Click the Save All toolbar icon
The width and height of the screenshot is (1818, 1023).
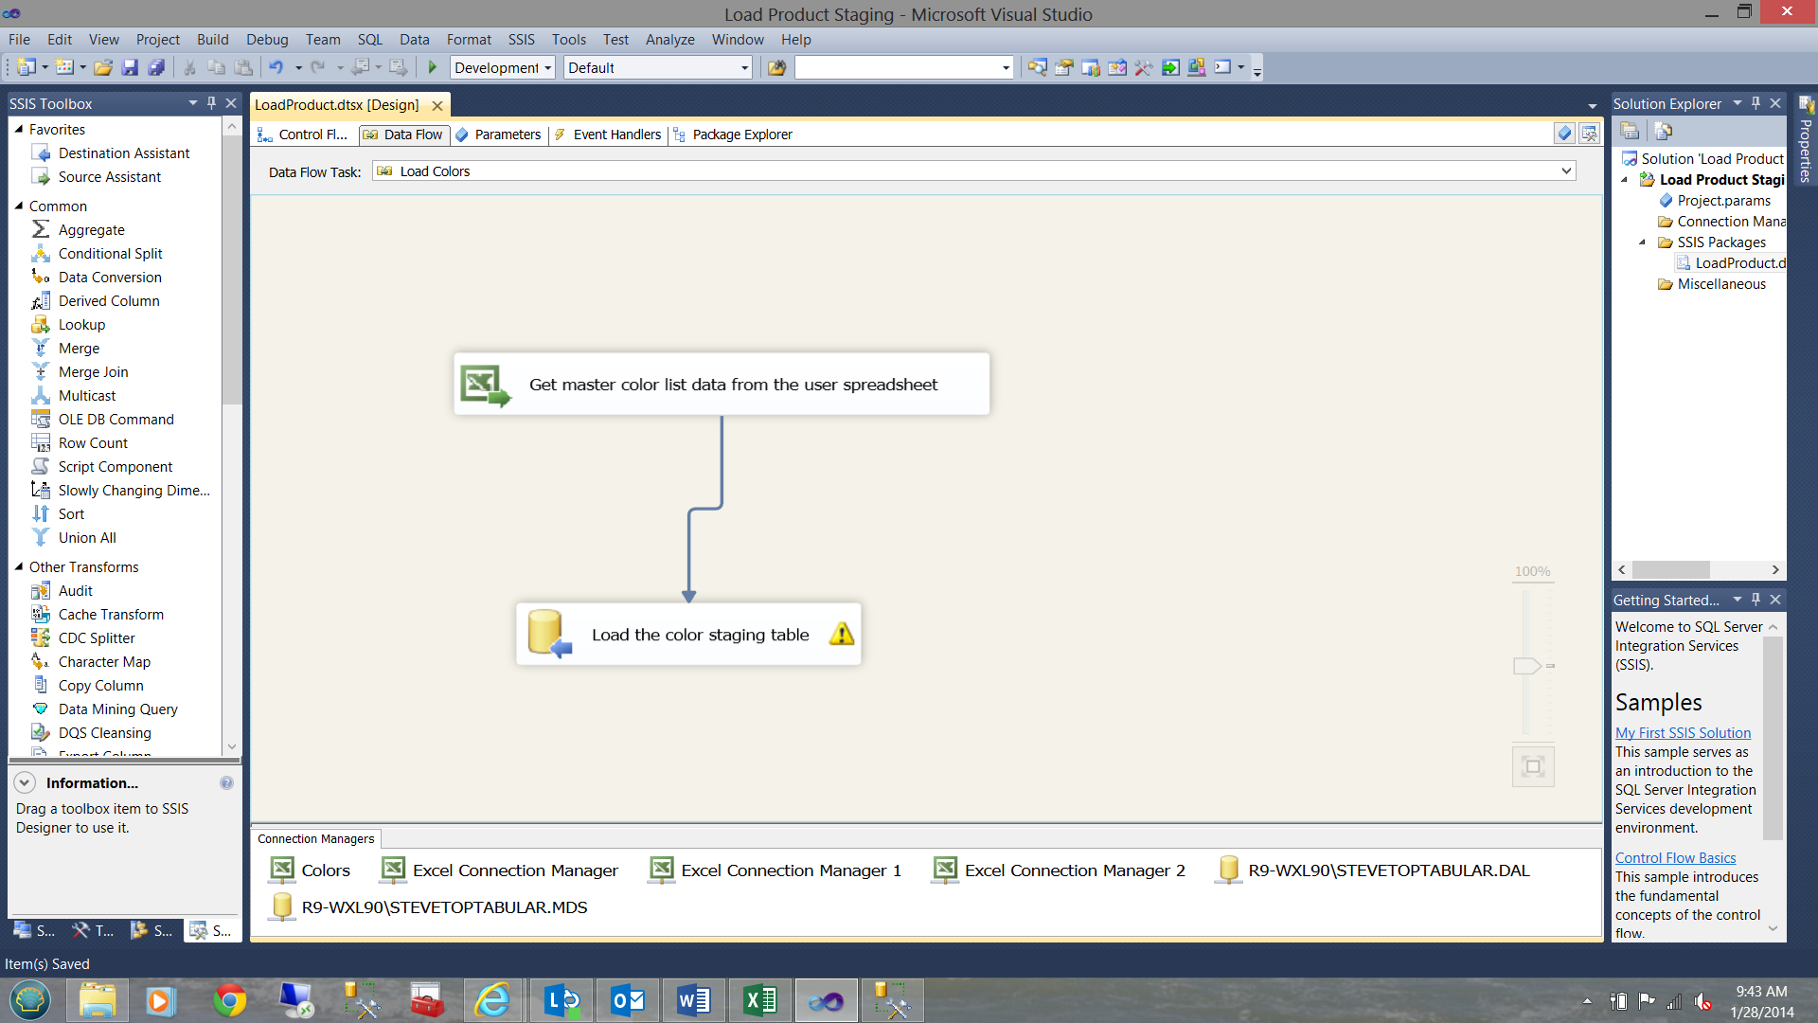(156, 67)
